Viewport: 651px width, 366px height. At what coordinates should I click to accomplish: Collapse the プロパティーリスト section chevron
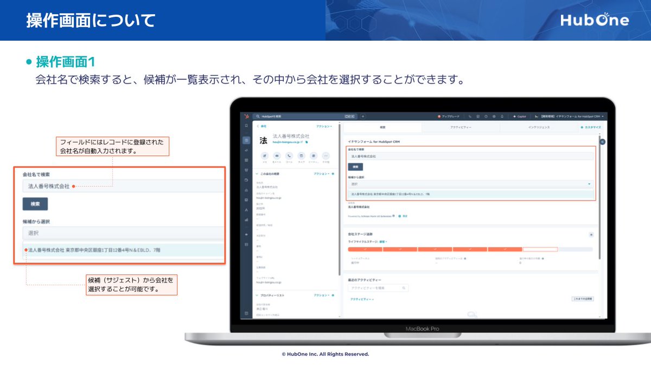click(x=257, y=296)
